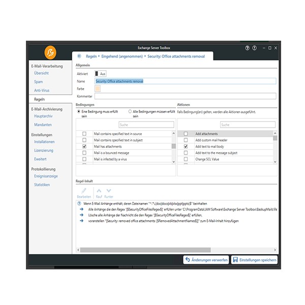Open Erweitert settings page
The height and width of the screenshot is (305, 305).
41,159
